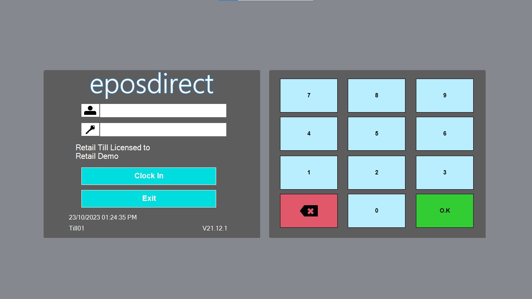This screenshot has width=532, height=299.
Task: Enter digit 1 using keypad
Action: 309,172
